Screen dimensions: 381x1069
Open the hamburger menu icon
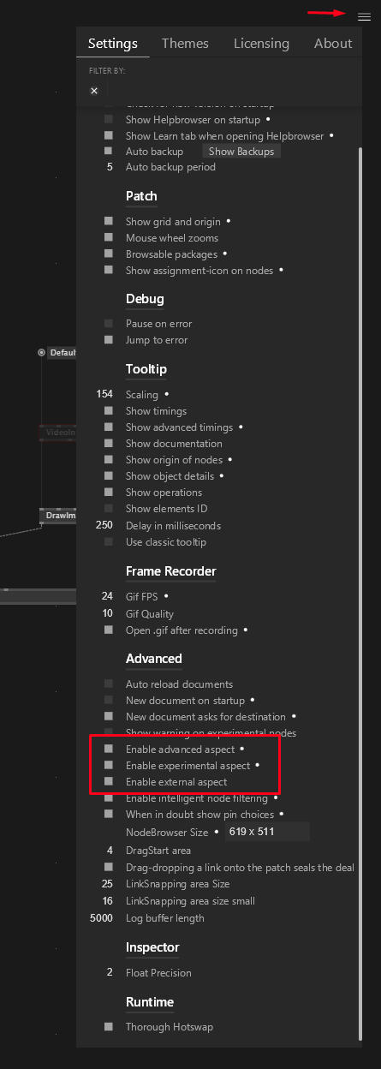point(364,15)
